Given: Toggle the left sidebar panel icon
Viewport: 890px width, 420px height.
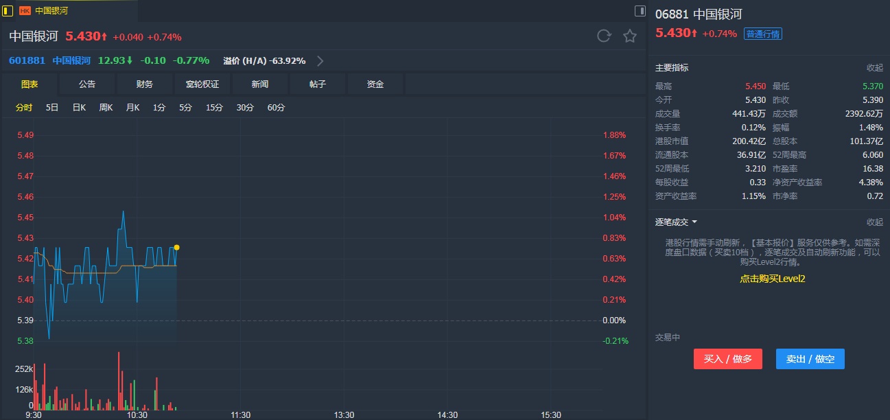Looking at the screenshot, I should 8,11.
